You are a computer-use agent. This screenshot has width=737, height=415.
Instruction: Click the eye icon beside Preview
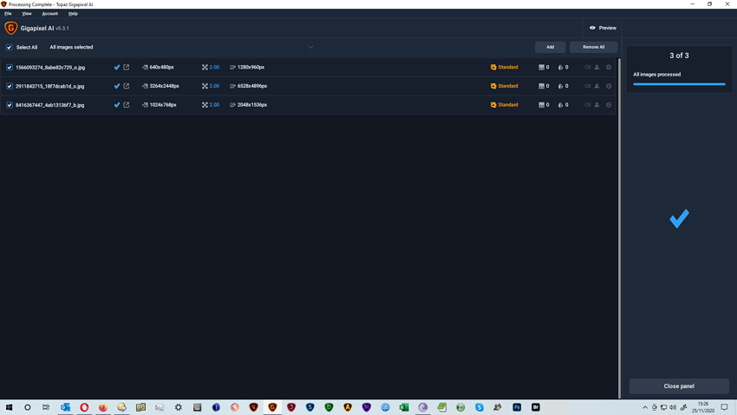coord(592,28)
